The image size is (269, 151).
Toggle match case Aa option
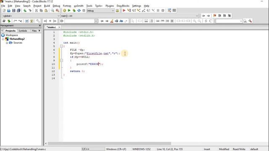[121, 21]
